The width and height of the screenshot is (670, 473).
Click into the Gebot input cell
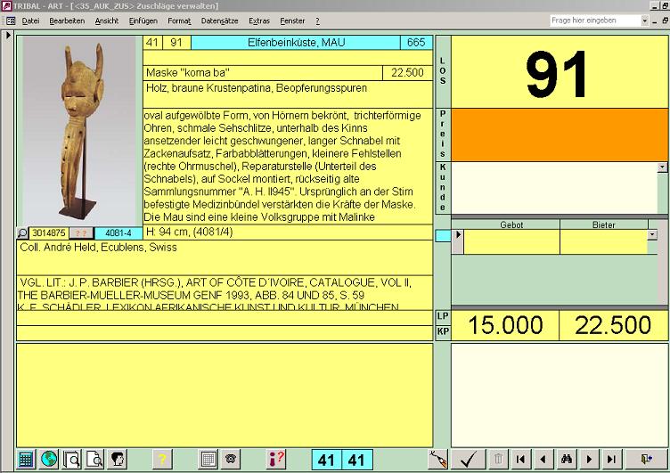[x=511, y=241]
